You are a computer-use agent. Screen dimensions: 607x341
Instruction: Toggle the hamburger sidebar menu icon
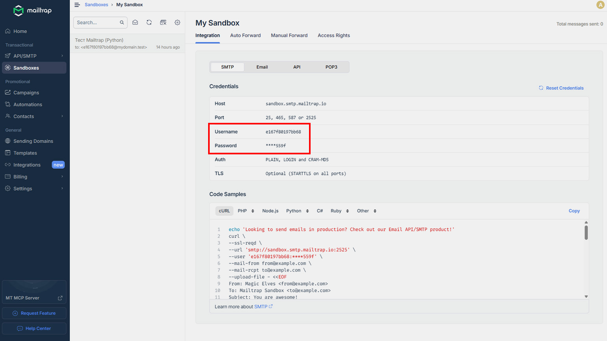(77, 5)
